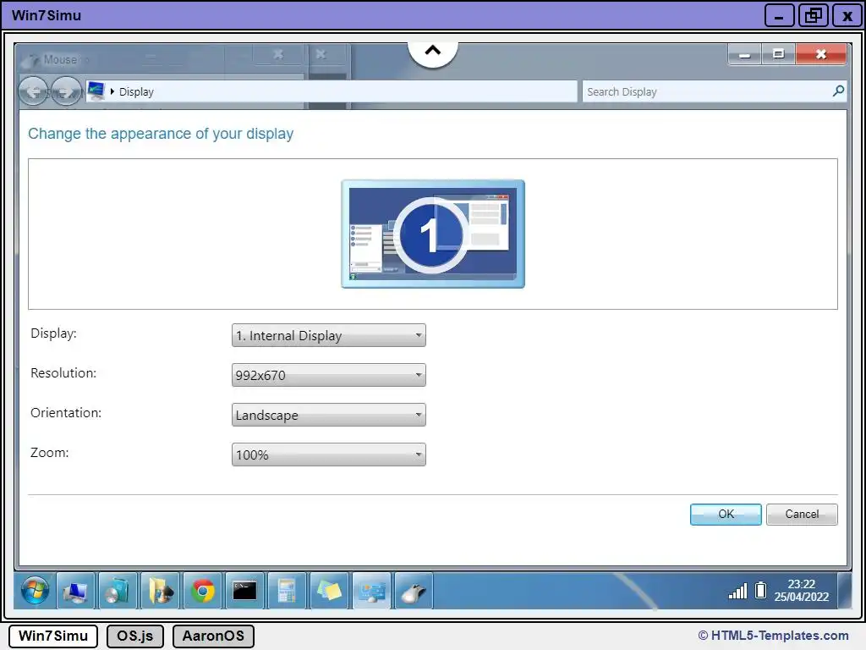Close the outer Win7Simu window
This screenshot has height=650, width=866.
tap(847, 15)
